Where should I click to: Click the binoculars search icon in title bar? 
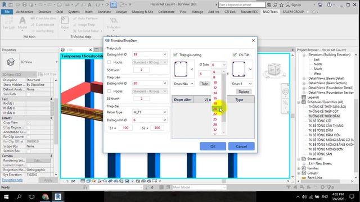point(269,4)
